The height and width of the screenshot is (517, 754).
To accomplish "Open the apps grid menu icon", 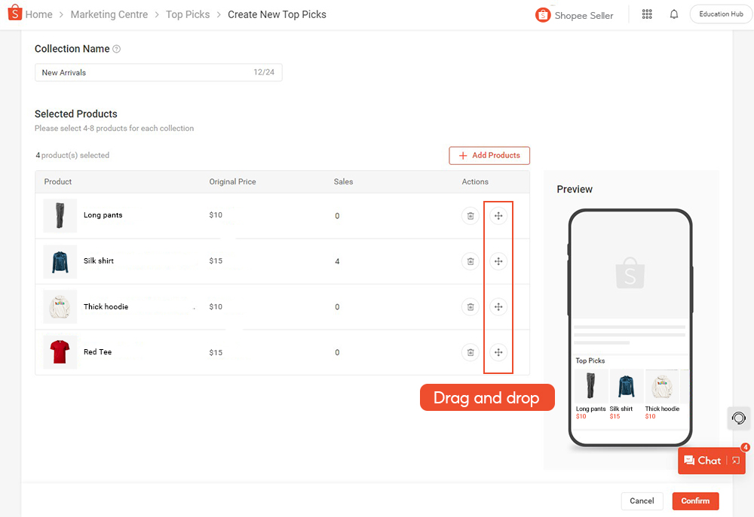I will tap(647, 14).
